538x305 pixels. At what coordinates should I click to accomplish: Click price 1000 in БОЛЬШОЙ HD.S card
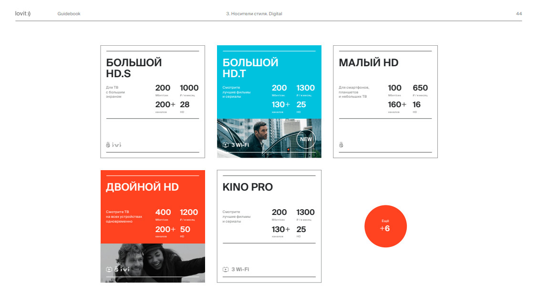pos(189,88)
